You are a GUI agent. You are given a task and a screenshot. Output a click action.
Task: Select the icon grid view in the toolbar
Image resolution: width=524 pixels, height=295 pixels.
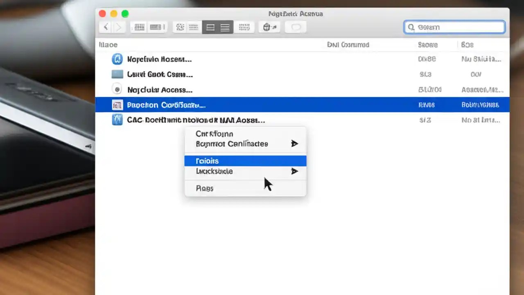(x=139, y=27)
